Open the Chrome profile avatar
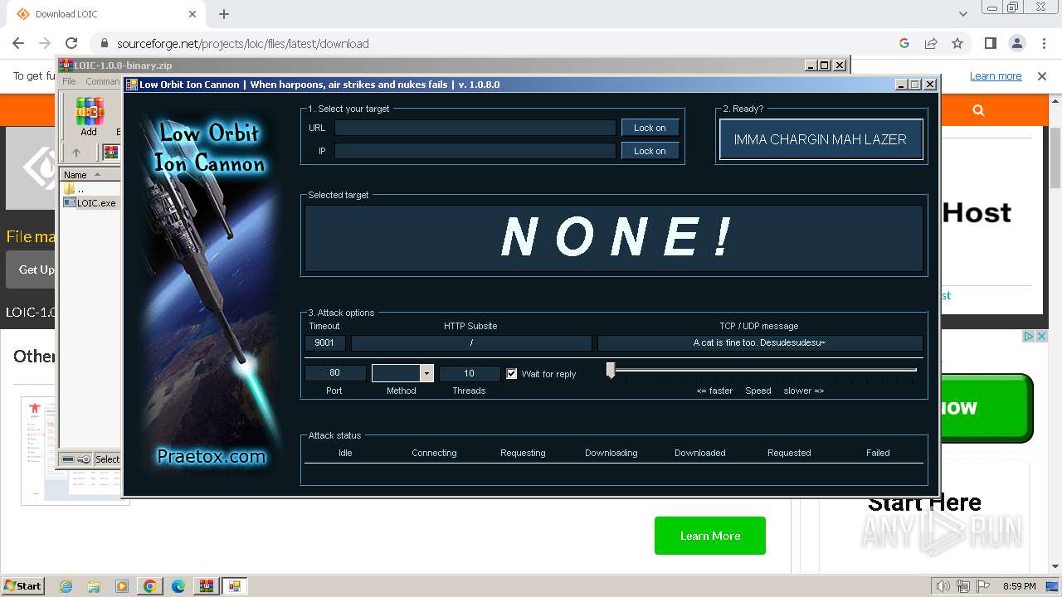Screen dimensions: 1062x597 click(1016, 43)
